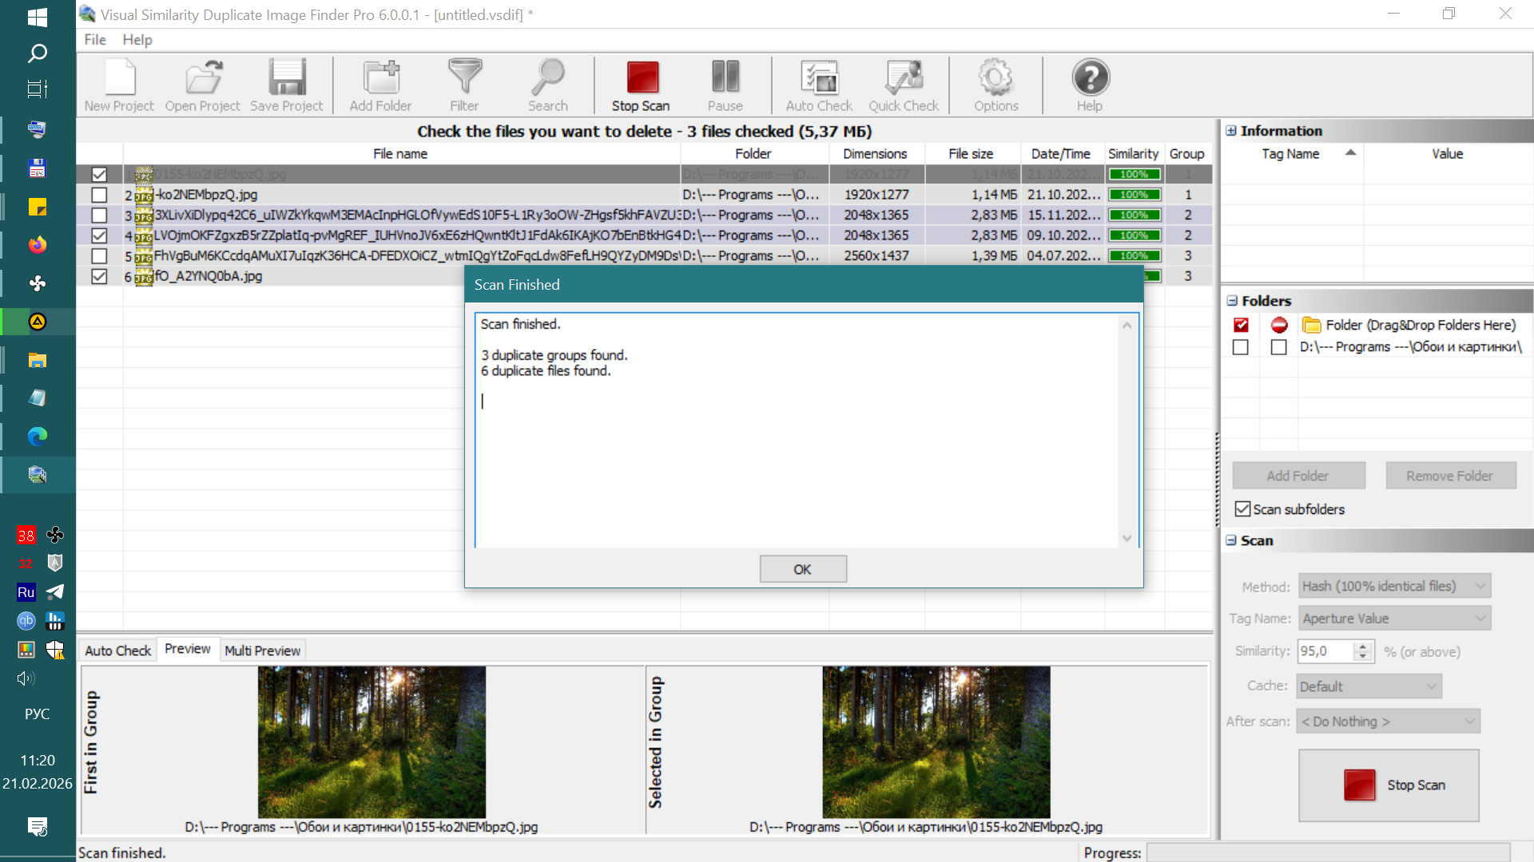Image resolution: width=1534 pixels, height=862 pixels.
Task: Increase Similarity value with up arrow
Action: point(1363,646)
